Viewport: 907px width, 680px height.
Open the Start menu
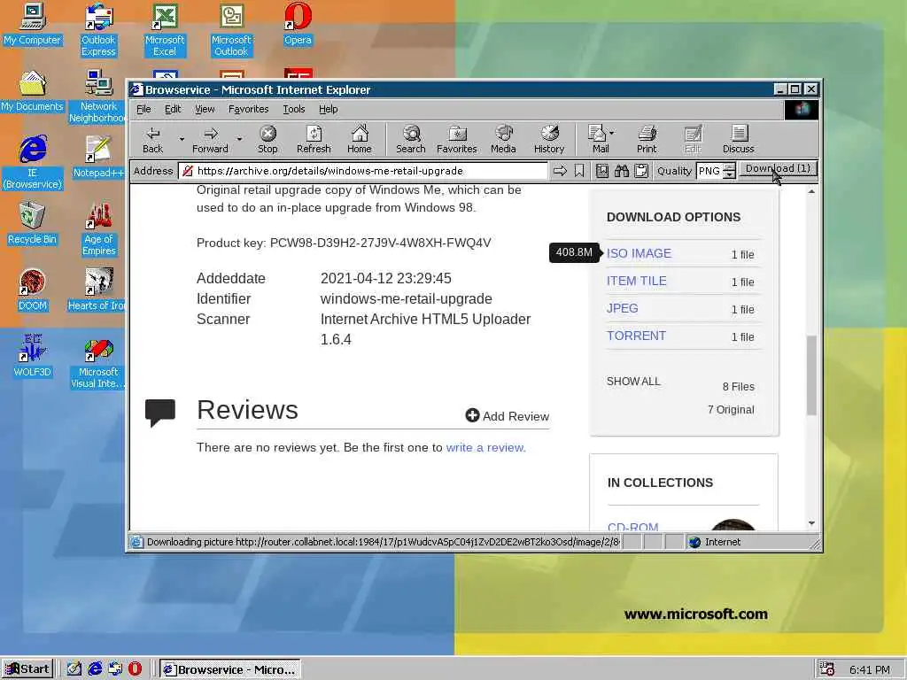click(x=27, y=669)
